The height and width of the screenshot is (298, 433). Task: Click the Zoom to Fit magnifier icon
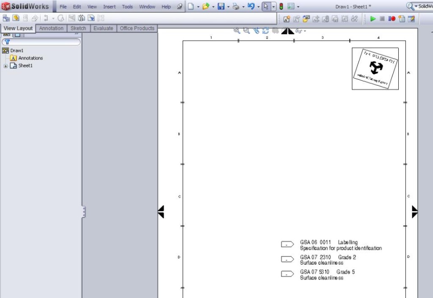pyautogui.click(x=237, y=31)
